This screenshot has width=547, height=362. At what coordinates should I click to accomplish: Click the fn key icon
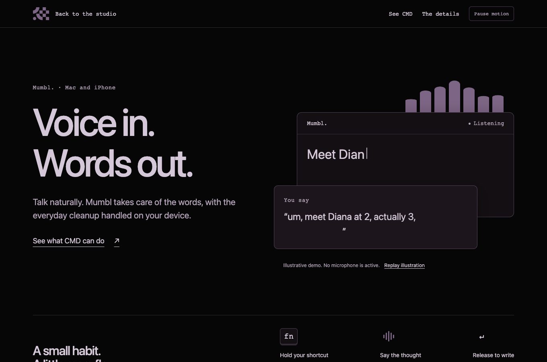[x=289, y=336]
